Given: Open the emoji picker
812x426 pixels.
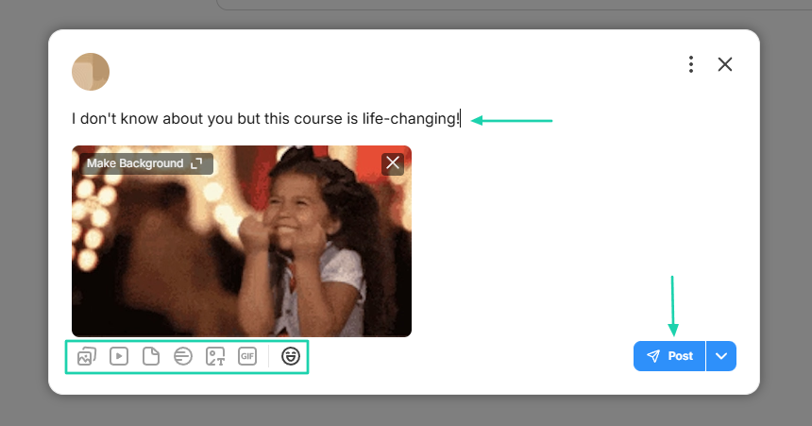Looking at the screenshot, I should 291,356.
